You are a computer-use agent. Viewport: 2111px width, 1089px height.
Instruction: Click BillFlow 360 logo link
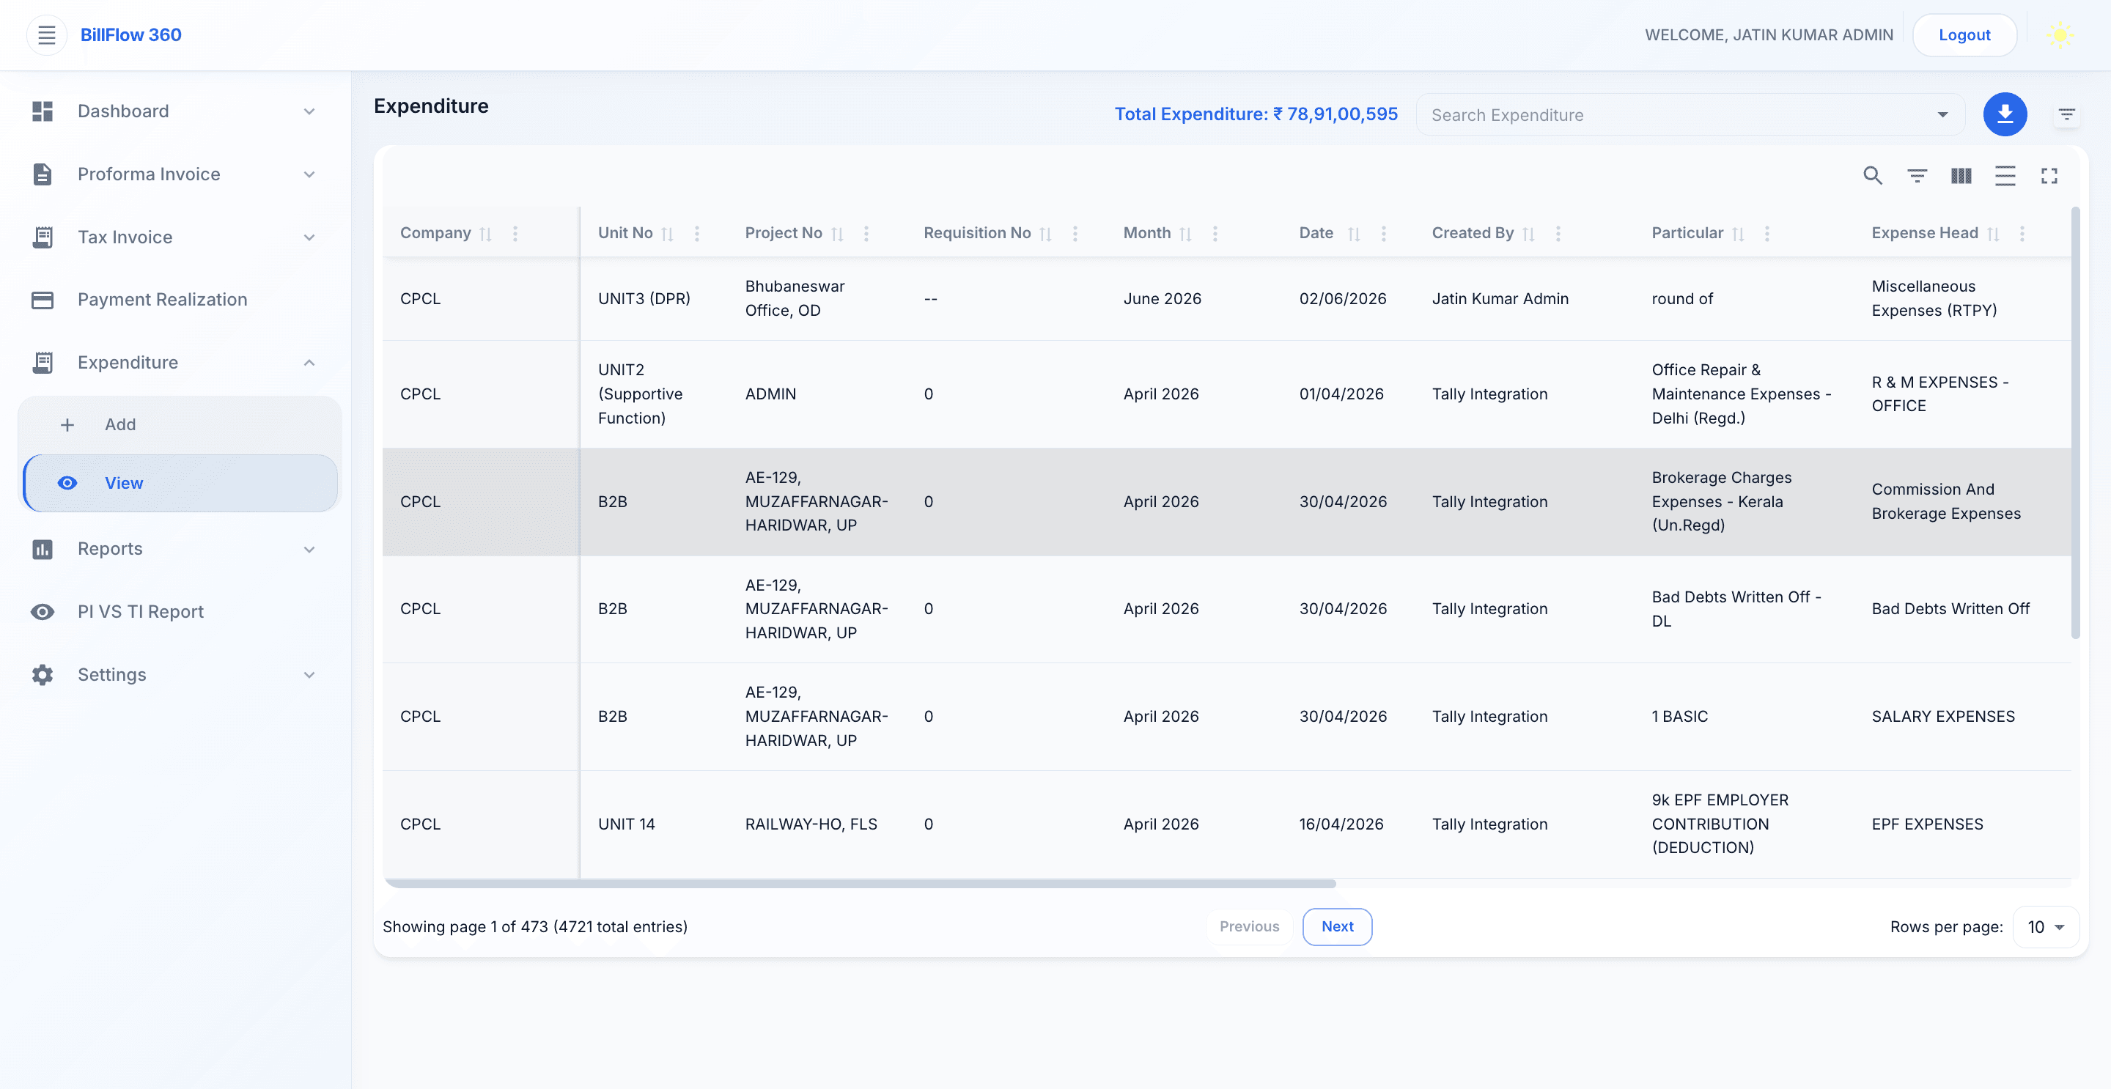[x=131, y=35]
